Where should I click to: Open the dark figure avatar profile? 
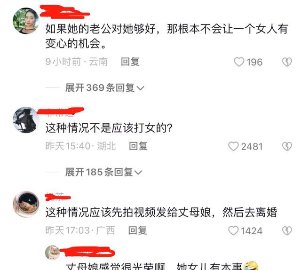point(26,120)
